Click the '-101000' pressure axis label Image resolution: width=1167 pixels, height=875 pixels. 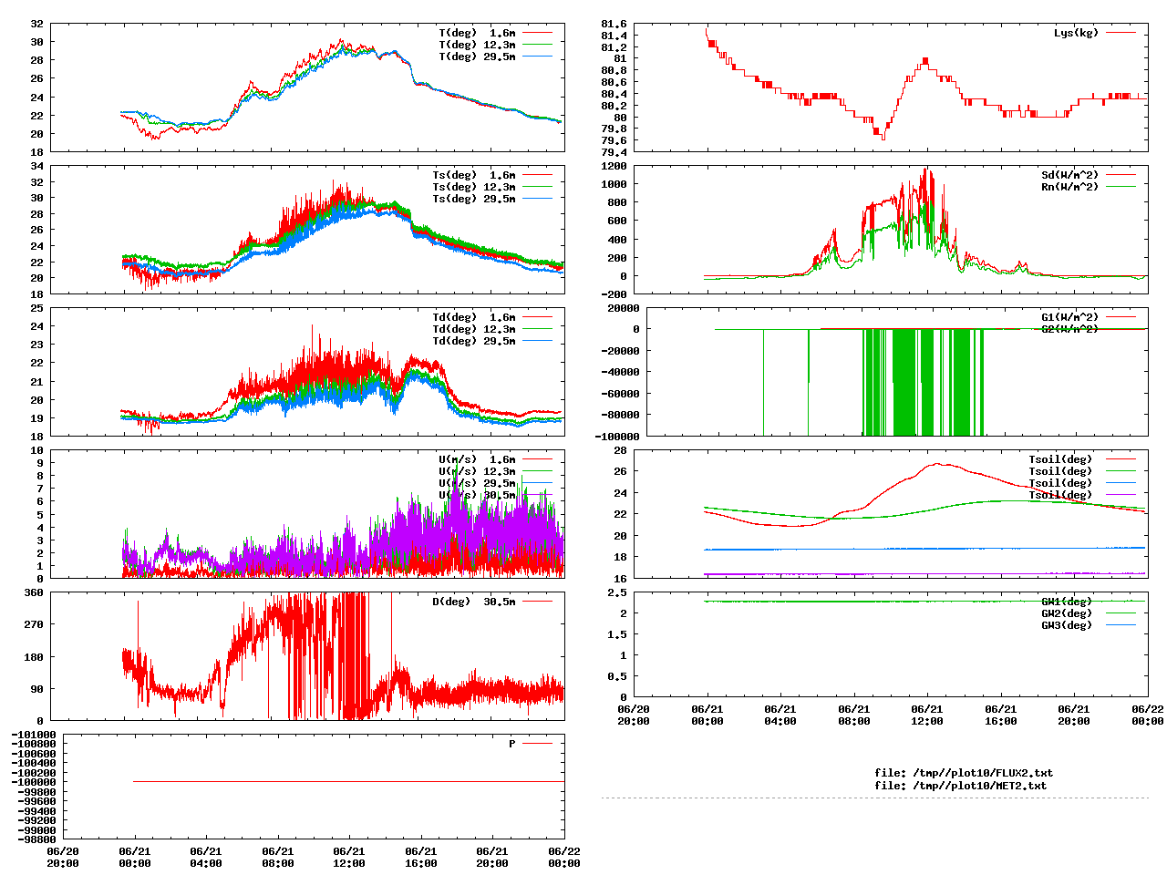click(x=34, y=735)
